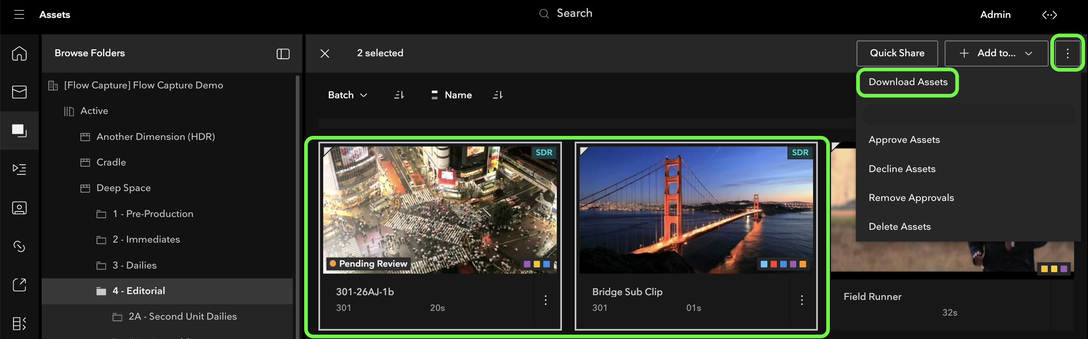Click the group icon left of Name
Screen dimensions: 1088x339
435,95
